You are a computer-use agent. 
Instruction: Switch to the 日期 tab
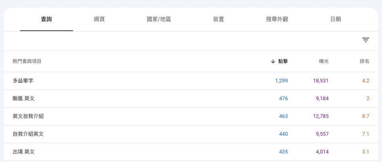[x=335, y=19]
